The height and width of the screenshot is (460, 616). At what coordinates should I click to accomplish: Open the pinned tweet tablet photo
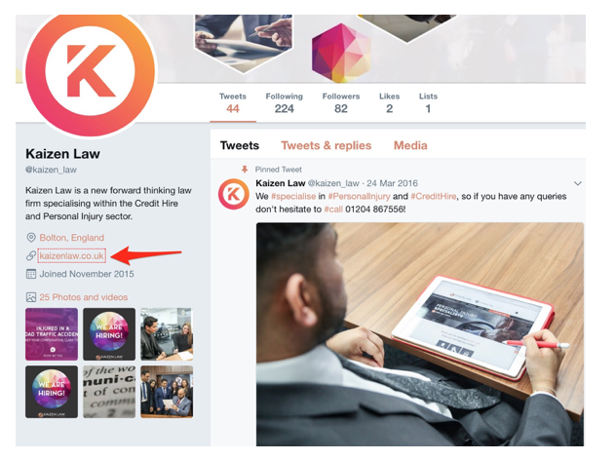click(420, 334)
